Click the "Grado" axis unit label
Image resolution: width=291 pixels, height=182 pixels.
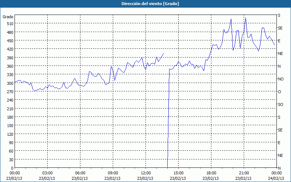8,17
